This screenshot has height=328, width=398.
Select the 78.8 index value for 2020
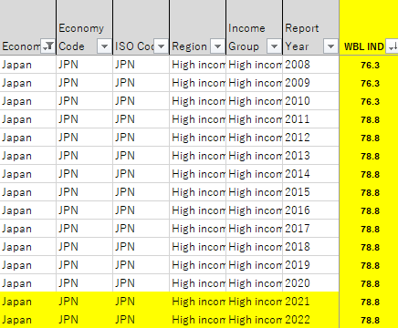369,283
